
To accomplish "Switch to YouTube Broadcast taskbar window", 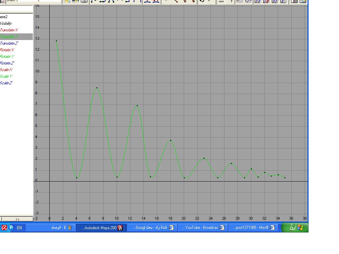I will (x=202, y=228).
